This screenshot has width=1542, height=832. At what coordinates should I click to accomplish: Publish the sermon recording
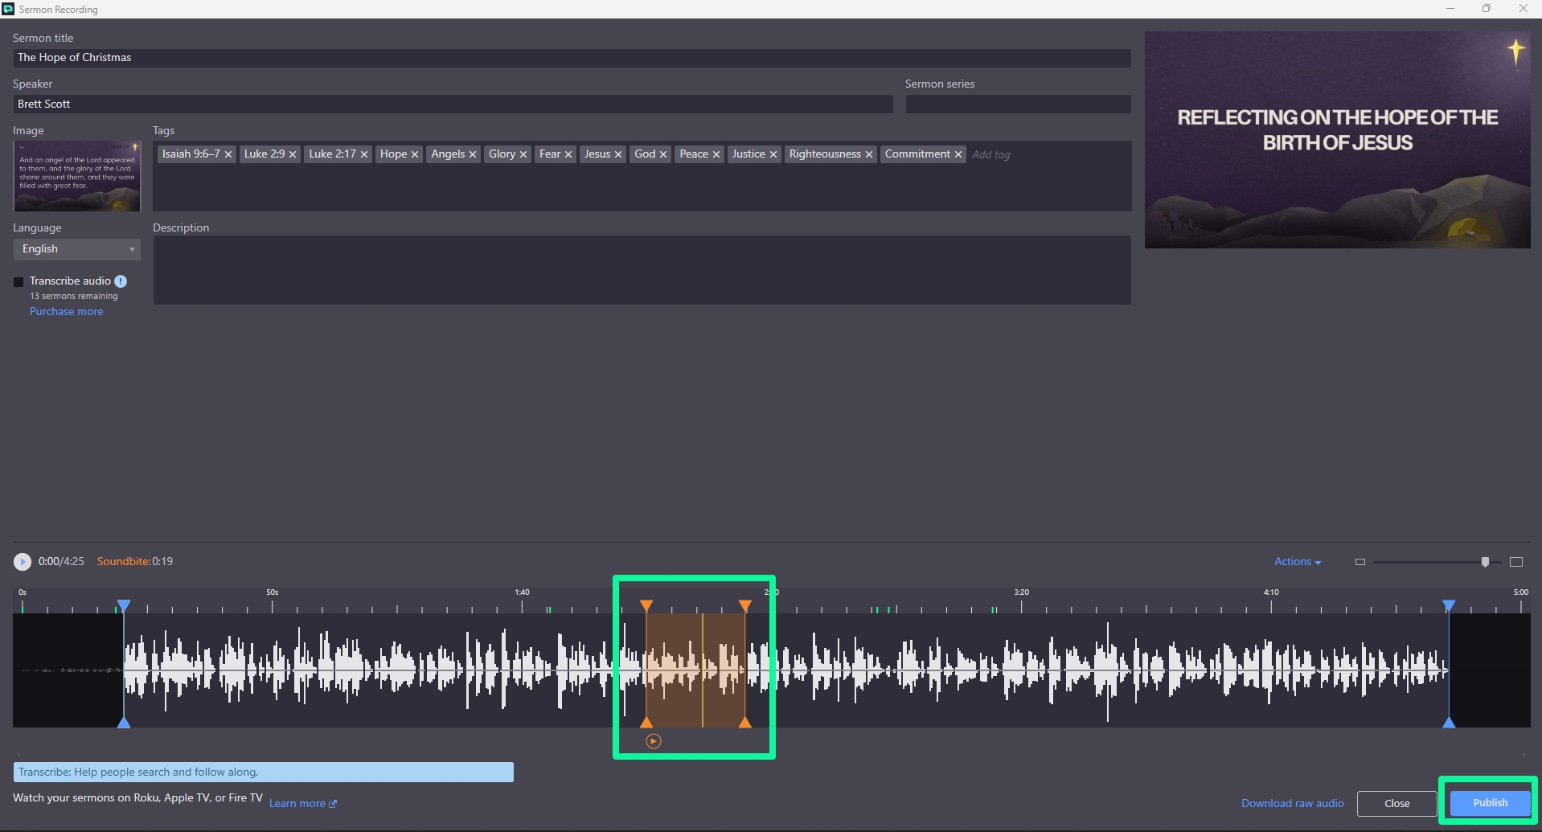(1489, 803)
